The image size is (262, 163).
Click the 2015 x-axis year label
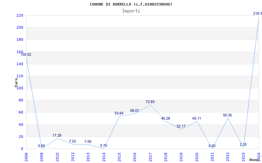coord(119,157)
